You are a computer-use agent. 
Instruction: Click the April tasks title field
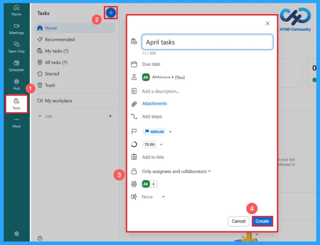click(207, 42)
